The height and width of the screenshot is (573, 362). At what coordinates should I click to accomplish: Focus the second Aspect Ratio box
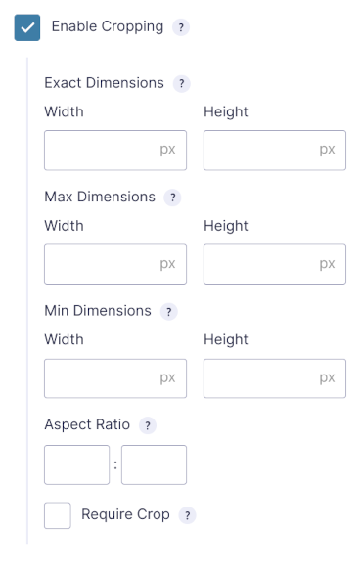154,464
